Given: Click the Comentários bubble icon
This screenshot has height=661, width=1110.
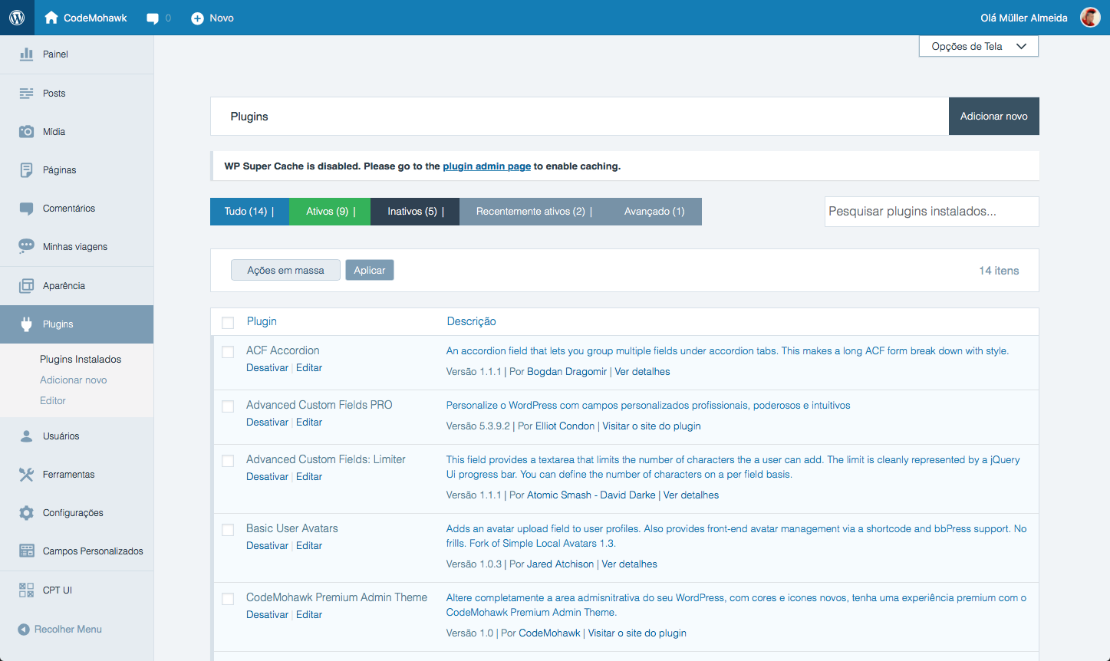Looking at the screenshot, I should 26,209.
